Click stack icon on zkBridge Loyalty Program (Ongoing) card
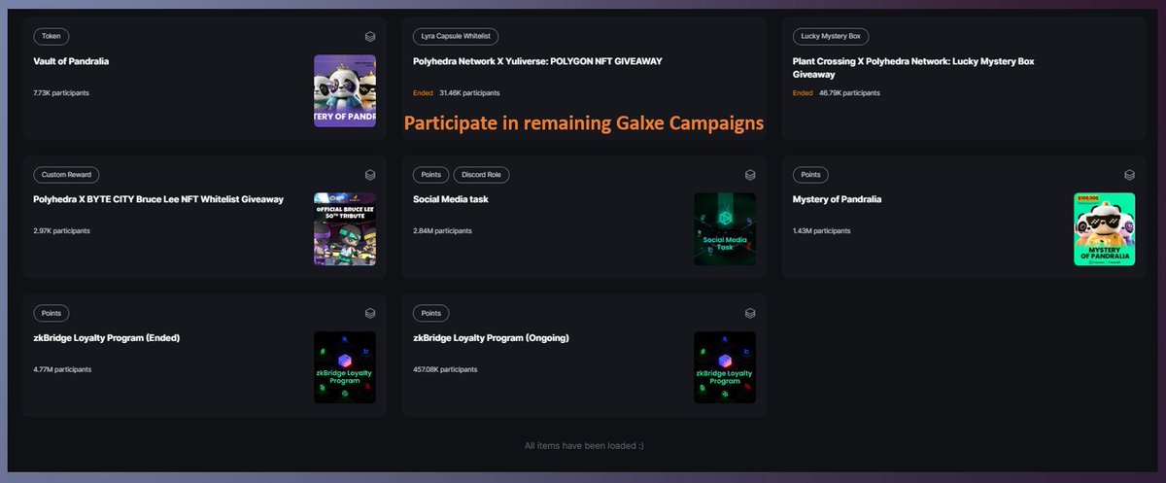The width and height of the screenshot is (1166, 483). click(x=750, y=314)
